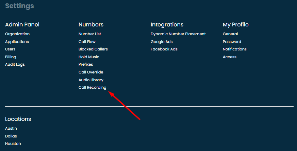Select Google Ads integration
Image resolution: width=297 pixels, height=151 pixels.
point(162,42)
